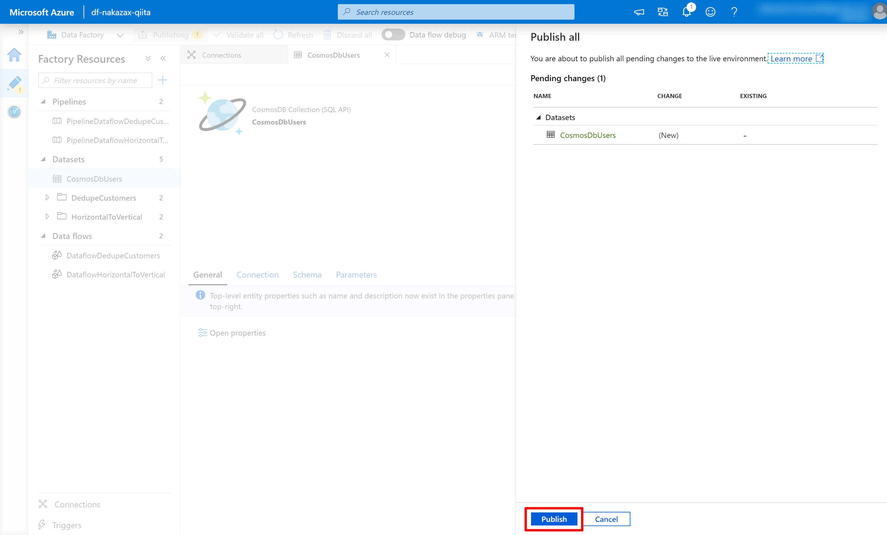Collapse the Datasets tree section
The width and height of the screenshot is (887, 535).
click(x=43, y=159)
